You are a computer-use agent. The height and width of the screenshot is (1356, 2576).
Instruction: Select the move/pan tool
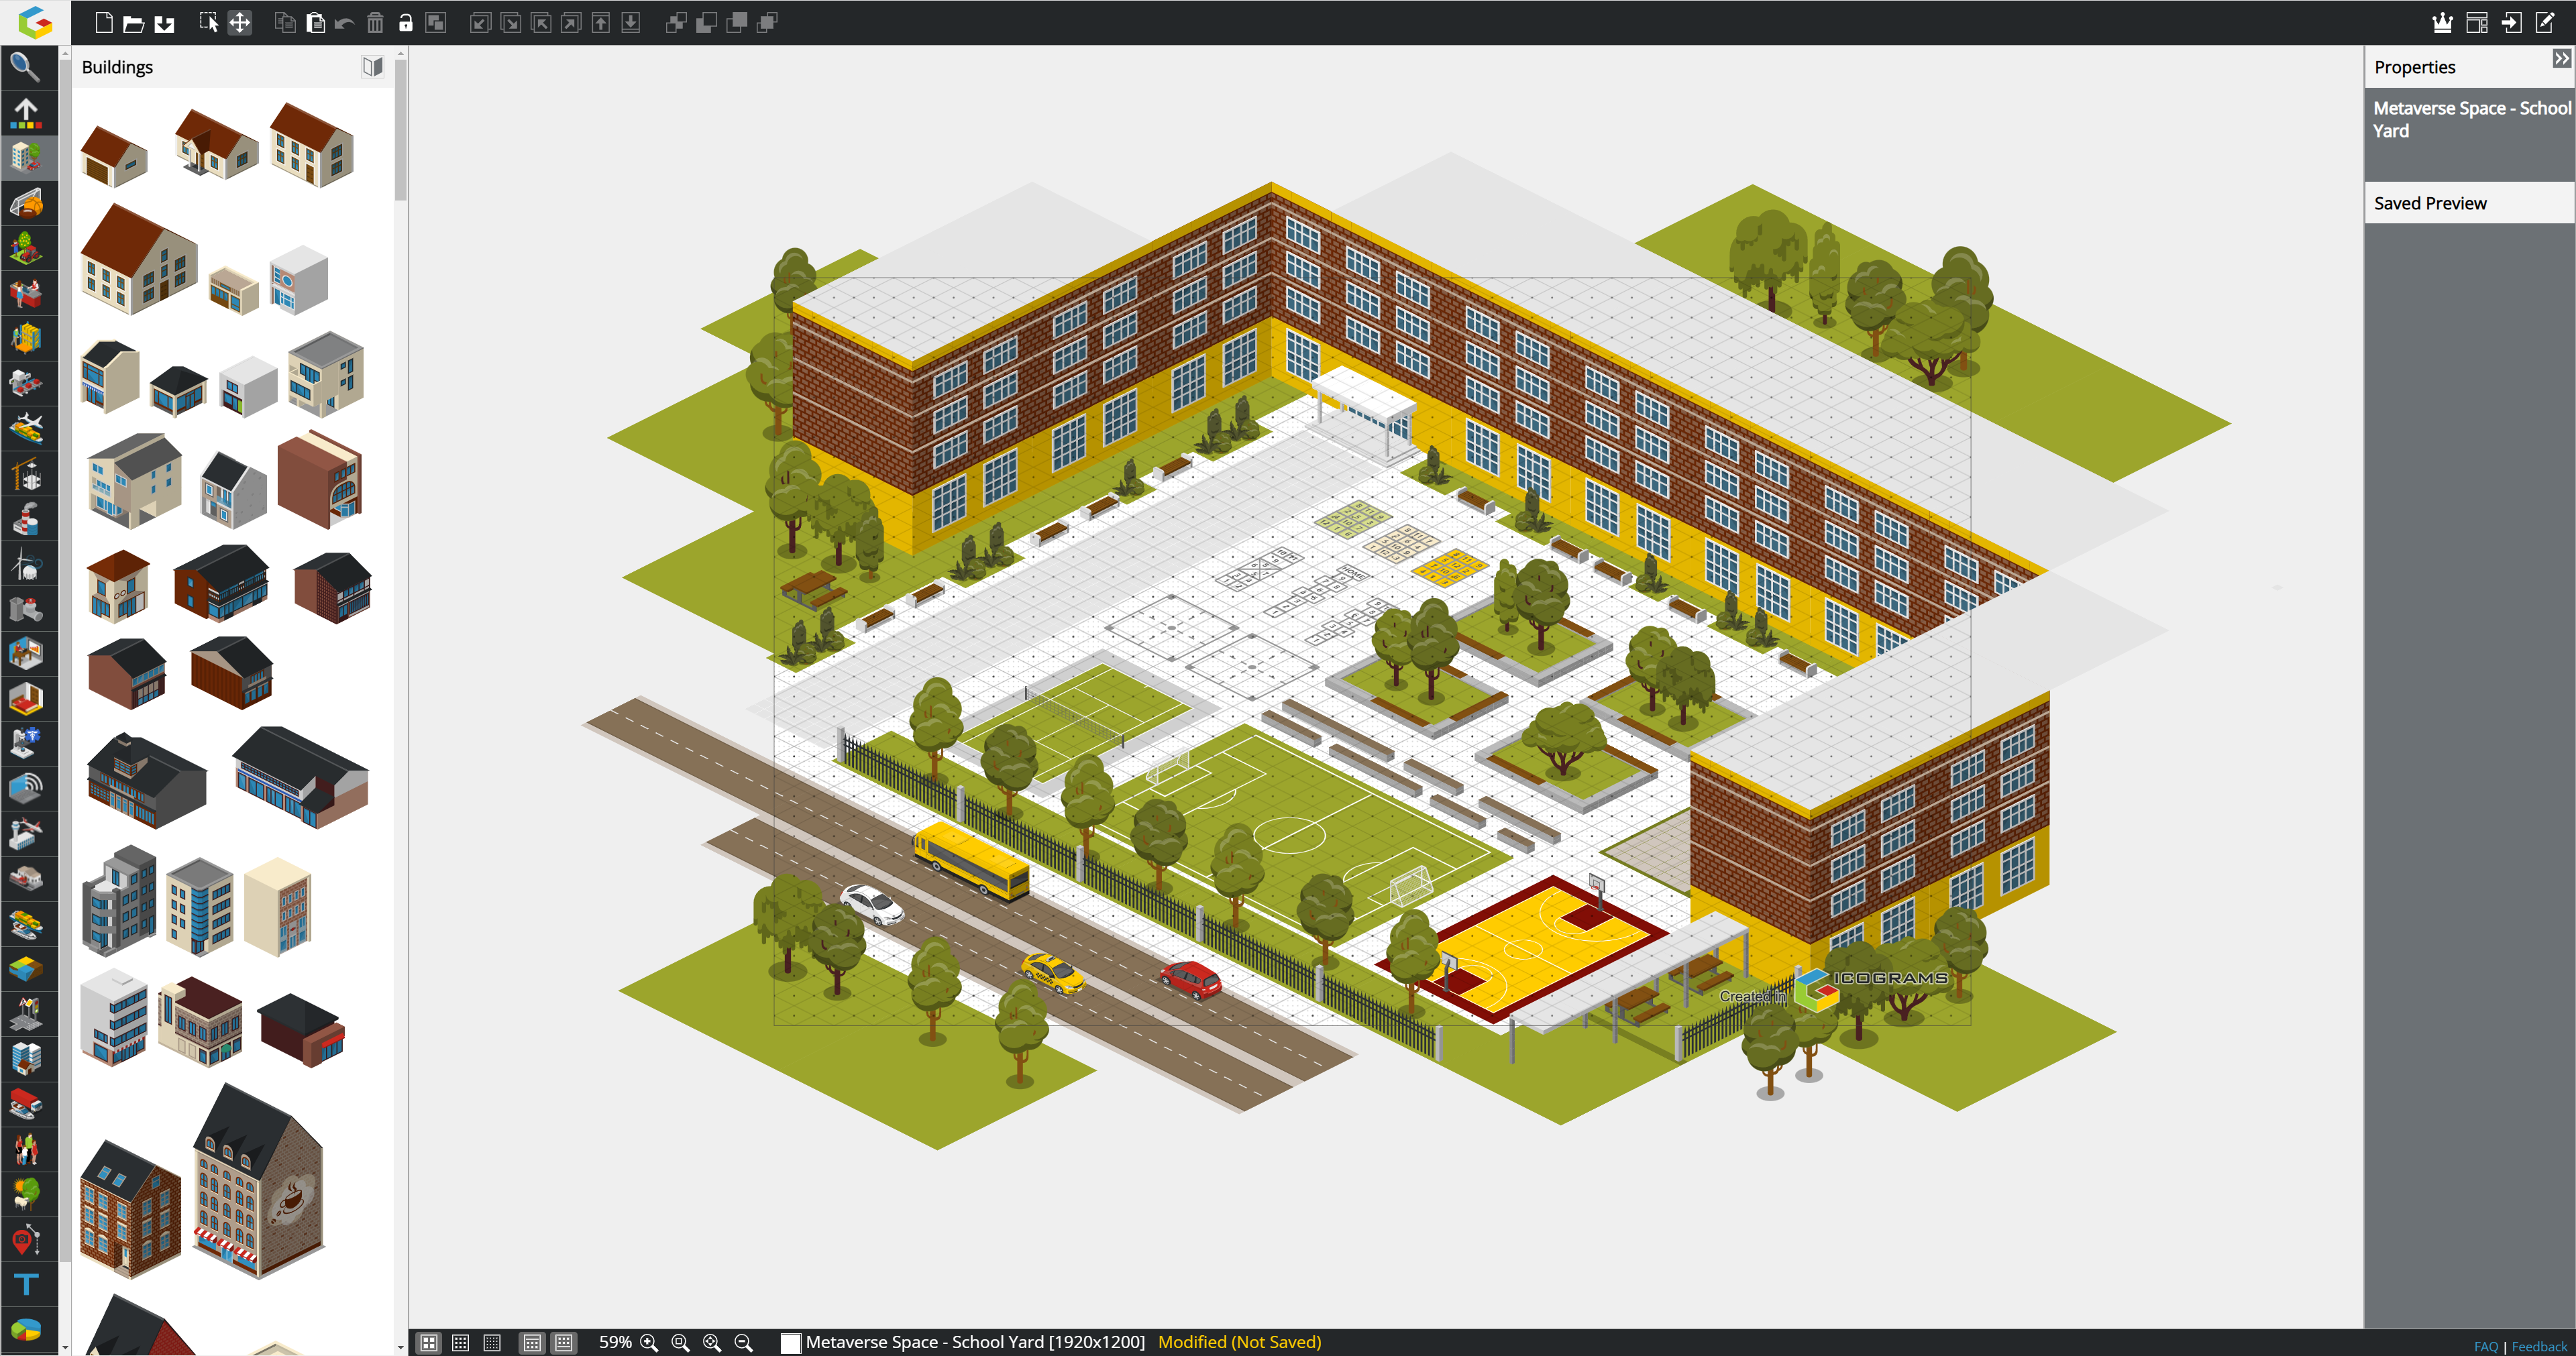pyautogui.click(x=240, y=22)
